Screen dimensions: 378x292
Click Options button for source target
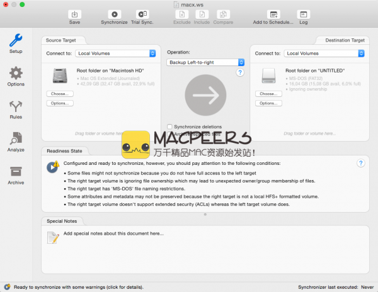pos(60,103)
